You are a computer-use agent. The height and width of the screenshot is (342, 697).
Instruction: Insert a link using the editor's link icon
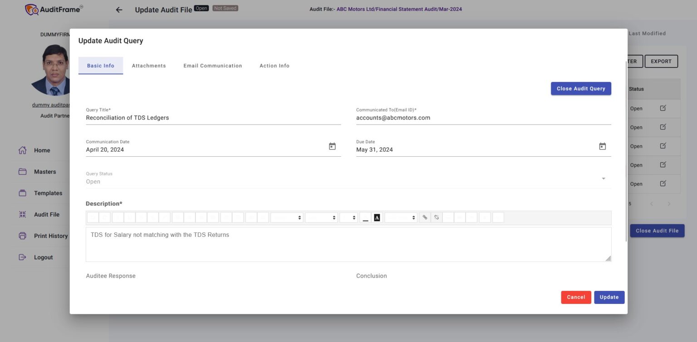pos(425,217)
